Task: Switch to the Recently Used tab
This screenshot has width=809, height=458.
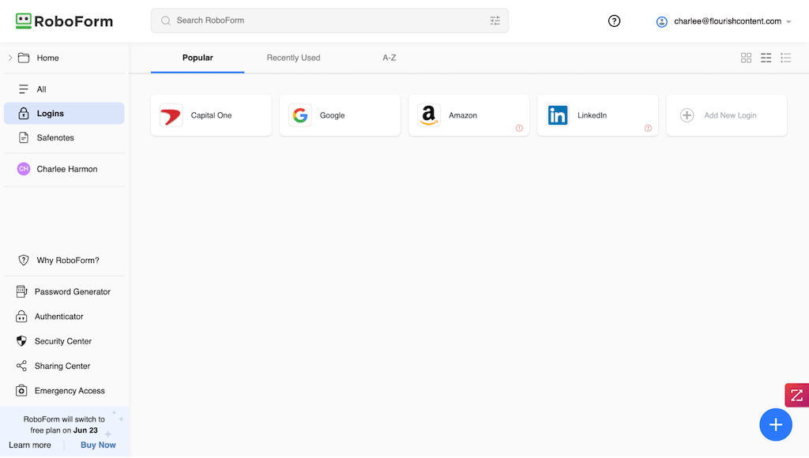Action: coord(293,58)
